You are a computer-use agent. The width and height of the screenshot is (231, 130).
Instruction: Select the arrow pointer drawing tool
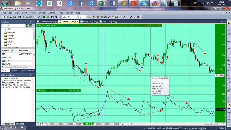229,23
